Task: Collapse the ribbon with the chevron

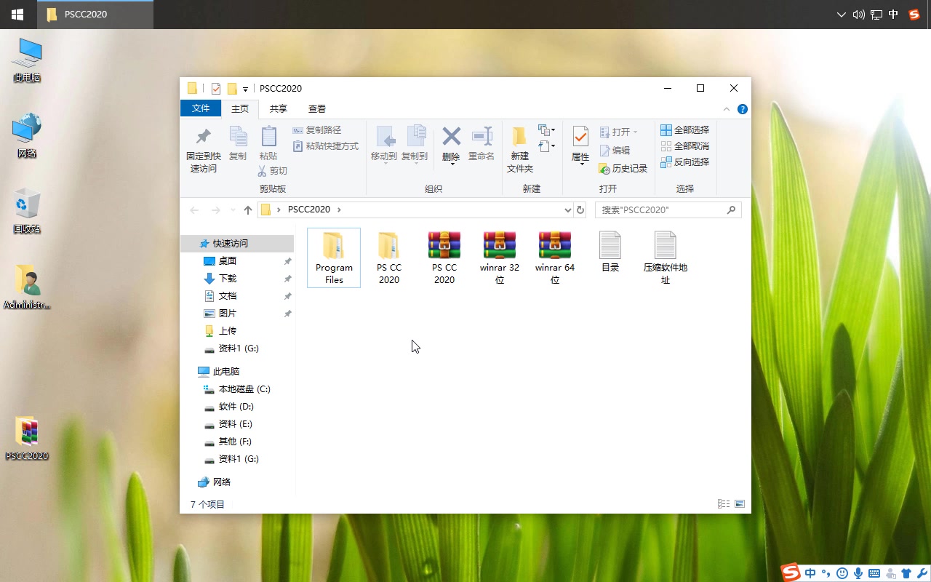Action: tap(727, 109)
